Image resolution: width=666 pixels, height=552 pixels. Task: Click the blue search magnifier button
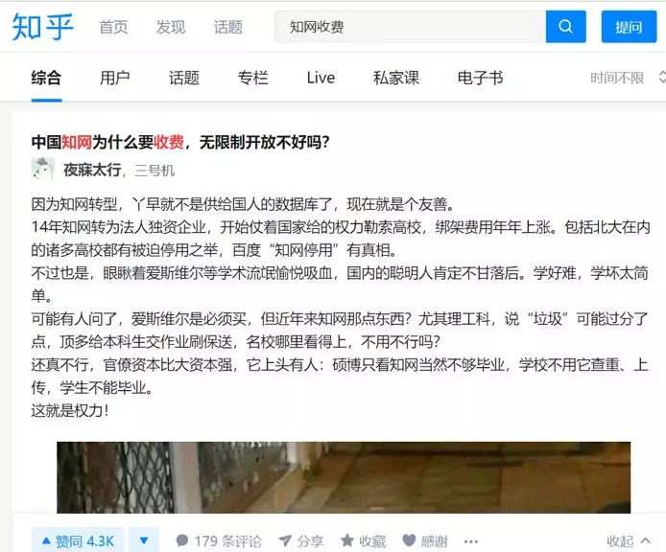tap(565, 27)
